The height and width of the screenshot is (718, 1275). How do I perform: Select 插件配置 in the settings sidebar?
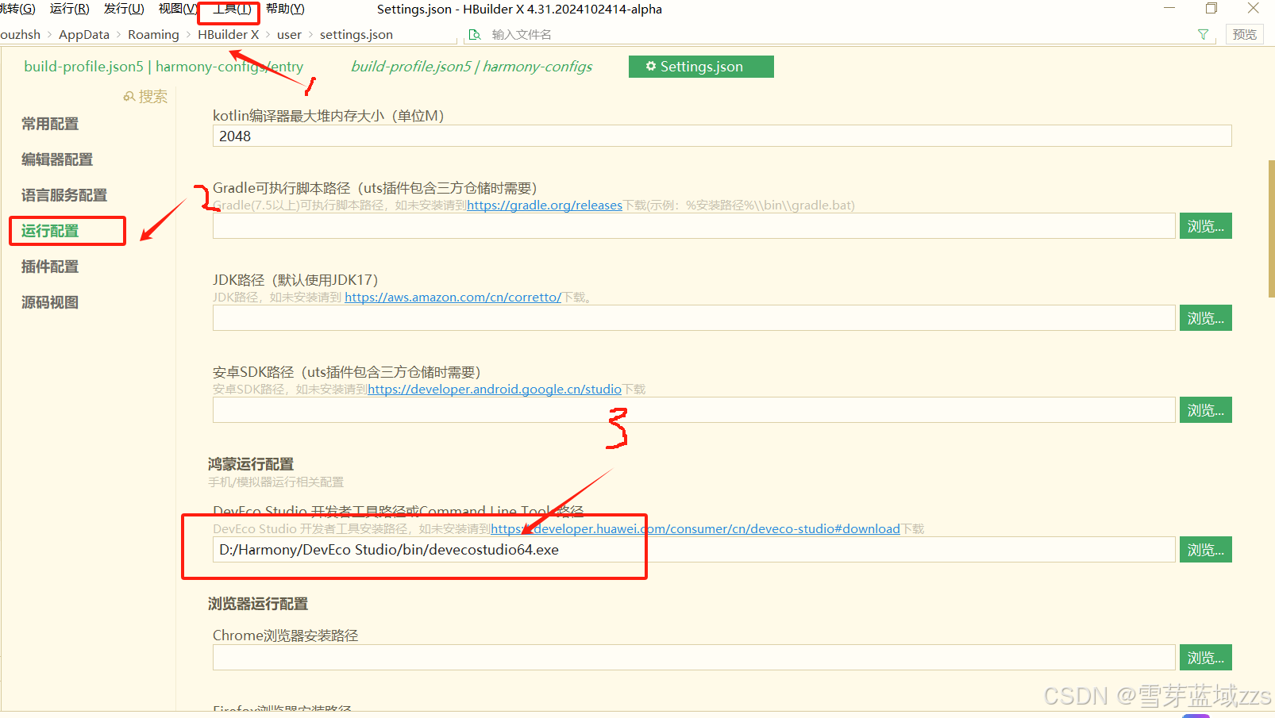(50, 267)
